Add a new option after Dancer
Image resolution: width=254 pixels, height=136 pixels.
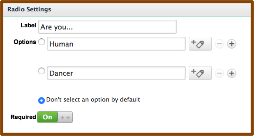click(232, 73)
